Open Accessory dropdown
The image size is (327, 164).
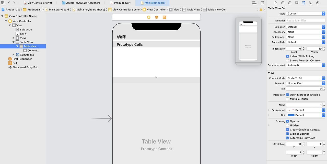pyautogui.click(x=306, y=32)
